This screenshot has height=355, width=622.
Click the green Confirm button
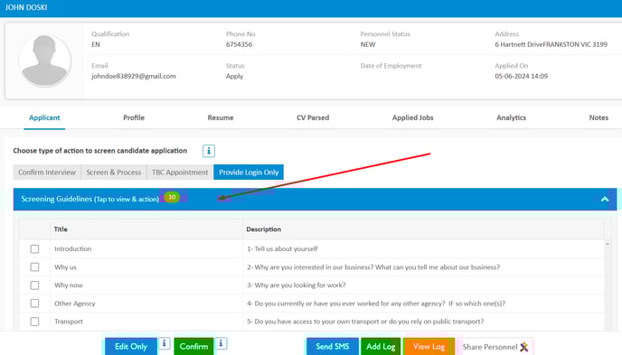pos(193,346)
